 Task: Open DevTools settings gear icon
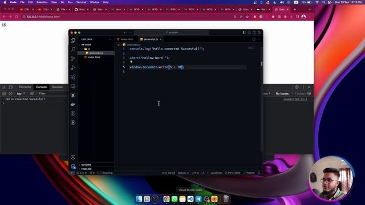pos(297,87)
